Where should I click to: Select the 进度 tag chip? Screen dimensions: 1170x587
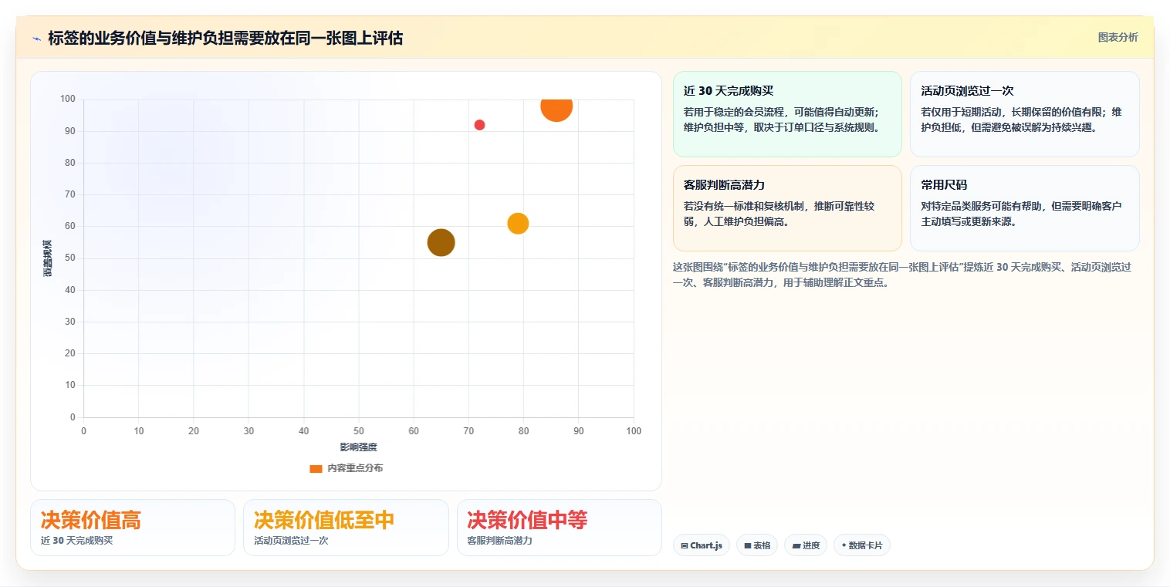tap(805, 545)
